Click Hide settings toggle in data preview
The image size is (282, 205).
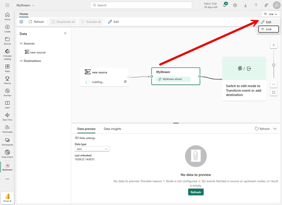85,138
